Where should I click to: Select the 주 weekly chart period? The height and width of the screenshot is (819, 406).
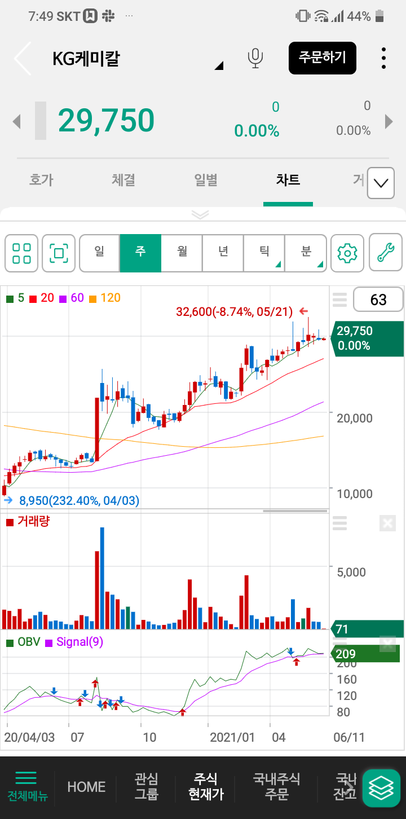pyautogui.click(x=140, y=253)
